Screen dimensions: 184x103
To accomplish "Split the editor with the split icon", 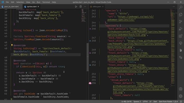I will click(80, 7).
